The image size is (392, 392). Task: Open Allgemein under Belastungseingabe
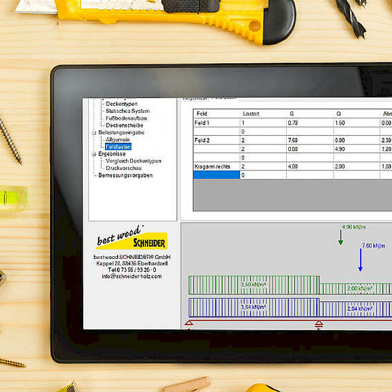click(117, 140)
